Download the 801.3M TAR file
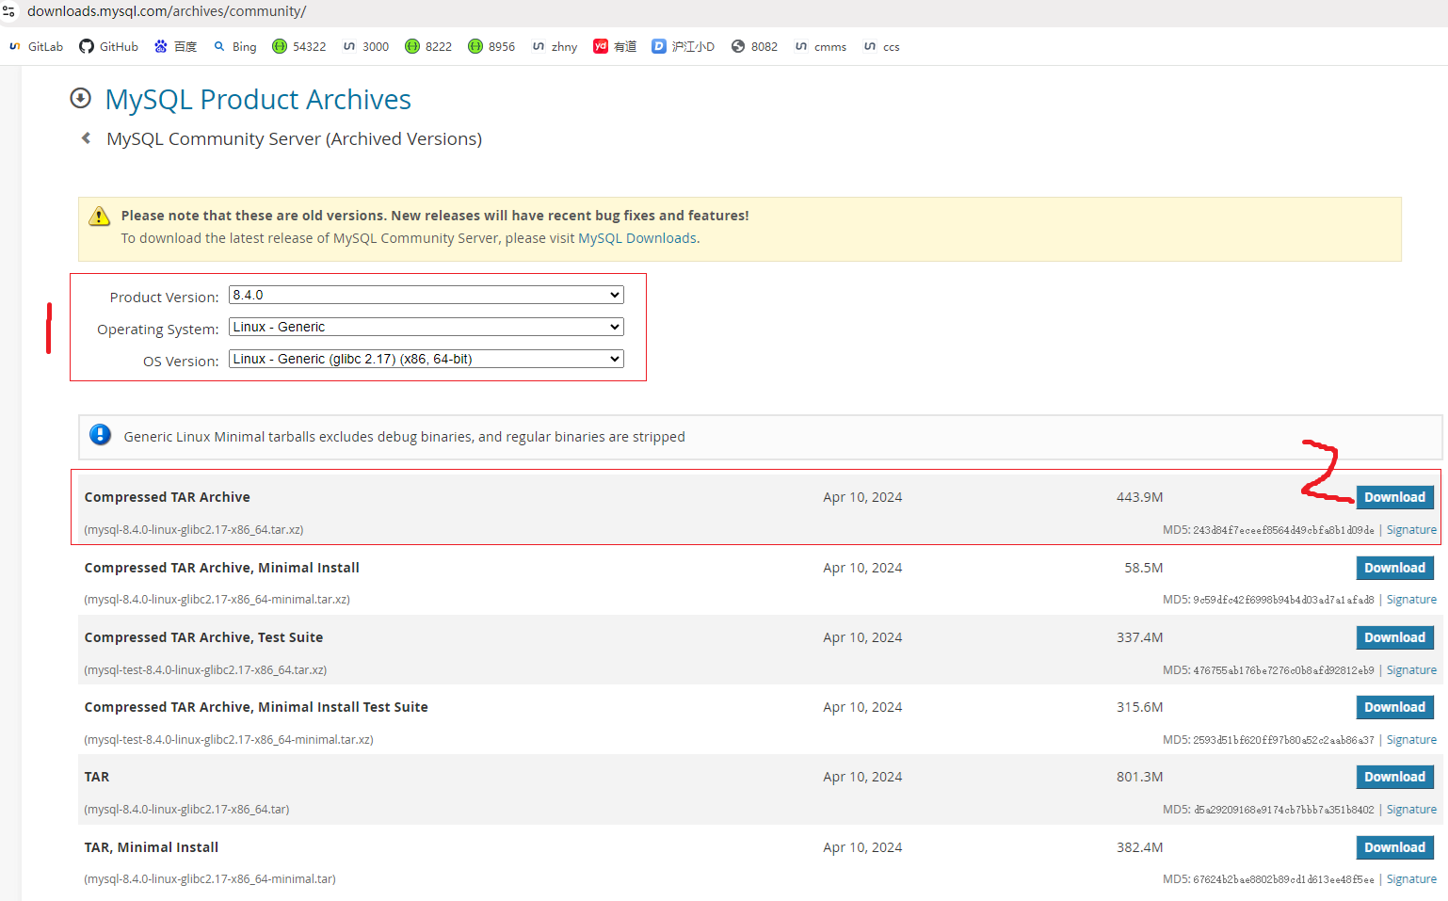 (x=1394, y=777)
